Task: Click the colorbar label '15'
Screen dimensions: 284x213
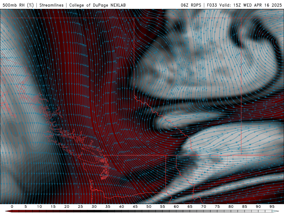Action: pos(53,207)
